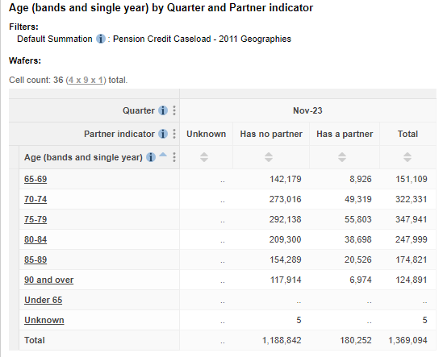
Task: Open the Default Summation info icon
Action: point(101,39)
